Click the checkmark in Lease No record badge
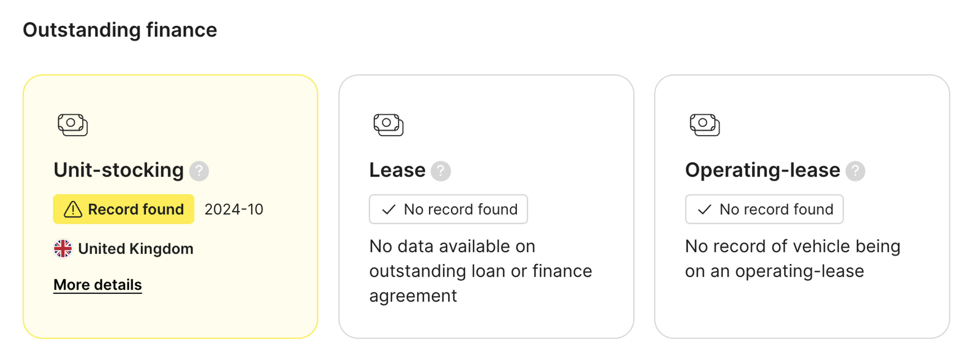This screenshot has height=360, width=976. click(x=389, y=209)
